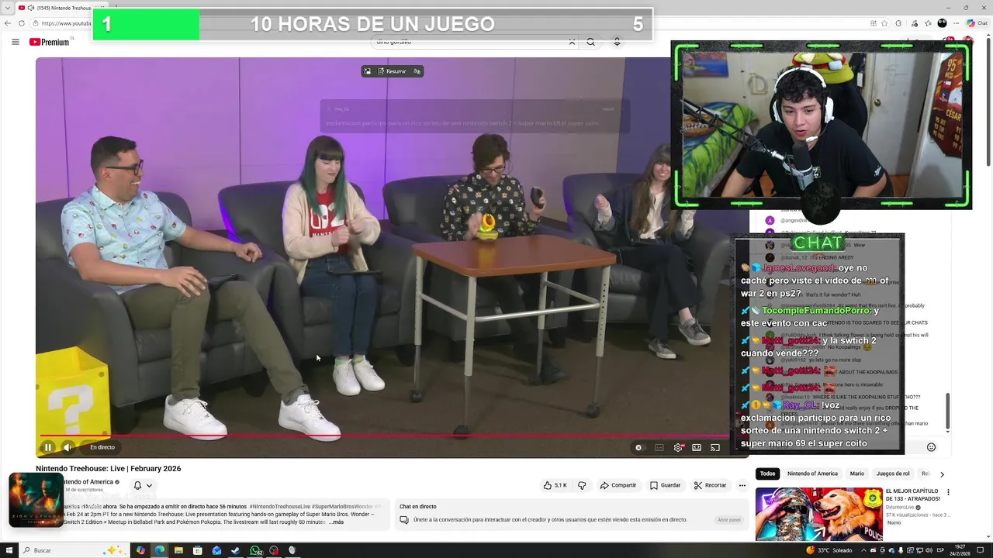Open notification bell dropdown for channel
Viewport: 993px width, 558px height.
(143, 486)
